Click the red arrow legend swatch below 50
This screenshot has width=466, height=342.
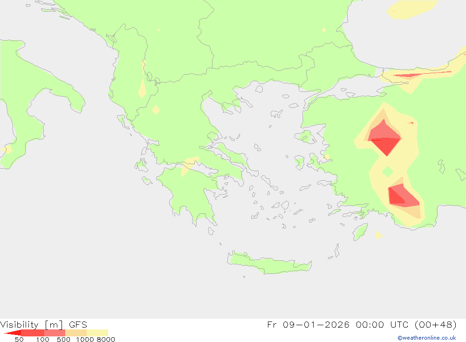[x=13, y=333]
